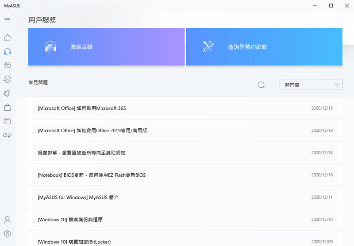Viewport: 354px width, 246px height.
Task: Open FAQ 如何啟用Office 2019家用/商用版
Action: coord(185,130)
